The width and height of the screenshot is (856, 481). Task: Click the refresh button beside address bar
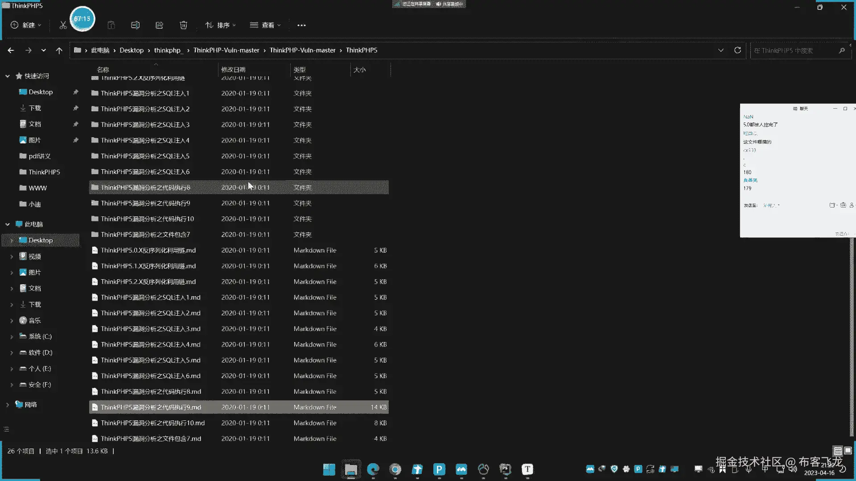coord(737,50)
